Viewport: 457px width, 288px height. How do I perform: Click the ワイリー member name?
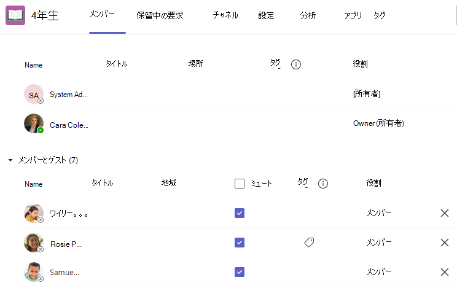(x=68, y=214)
